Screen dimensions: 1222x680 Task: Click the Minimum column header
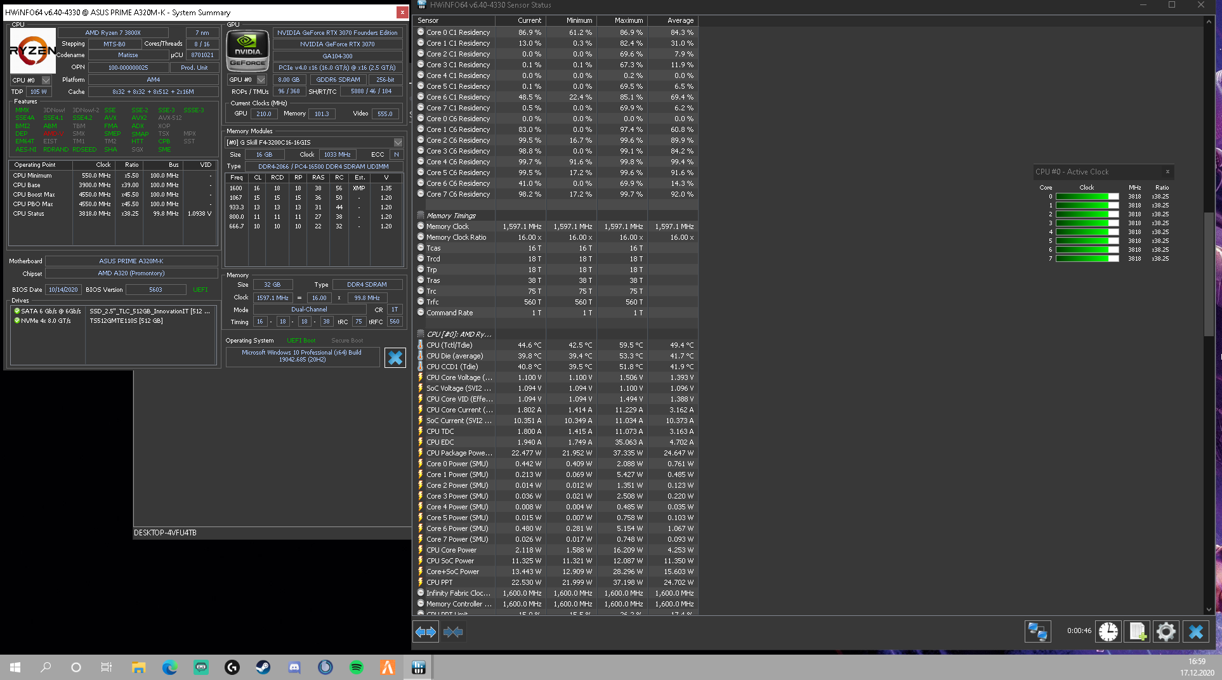(571, 20)
